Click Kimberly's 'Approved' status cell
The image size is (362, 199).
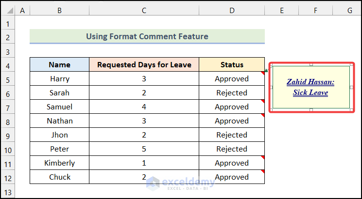[x=232, y=163]
